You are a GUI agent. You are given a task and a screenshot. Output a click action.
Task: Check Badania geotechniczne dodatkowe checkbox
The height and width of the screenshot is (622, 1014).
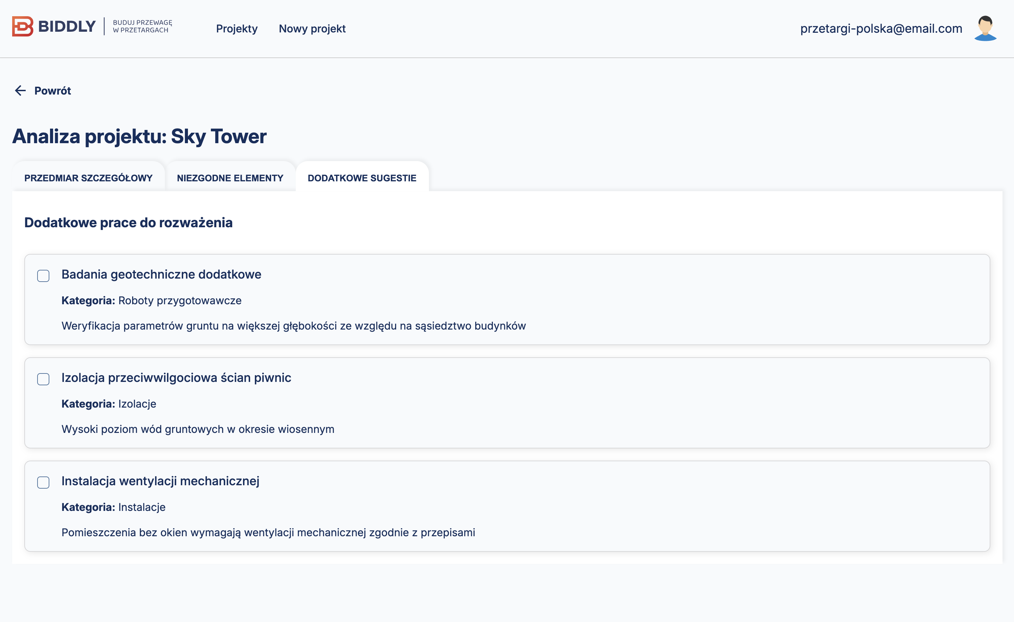pyautogui.click(x=43, y=276)
